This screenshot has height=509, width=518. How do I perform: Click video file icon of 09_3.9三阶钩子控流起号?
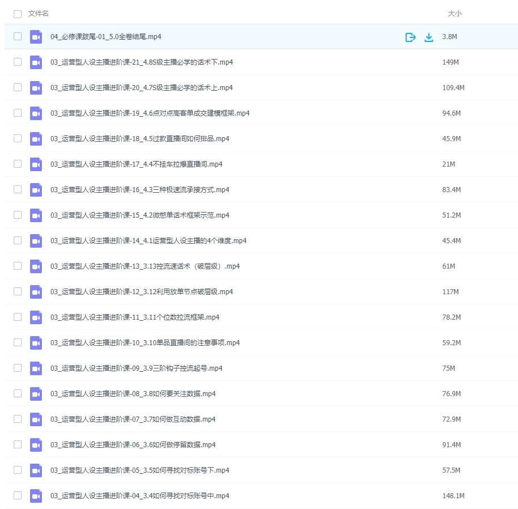pos(36,368)
